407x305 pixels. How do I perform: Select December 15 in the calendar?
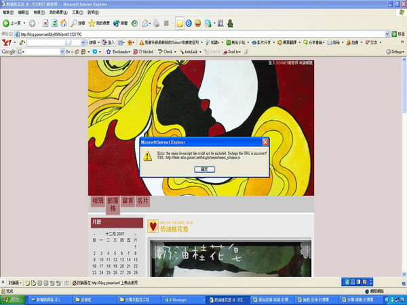136,260
